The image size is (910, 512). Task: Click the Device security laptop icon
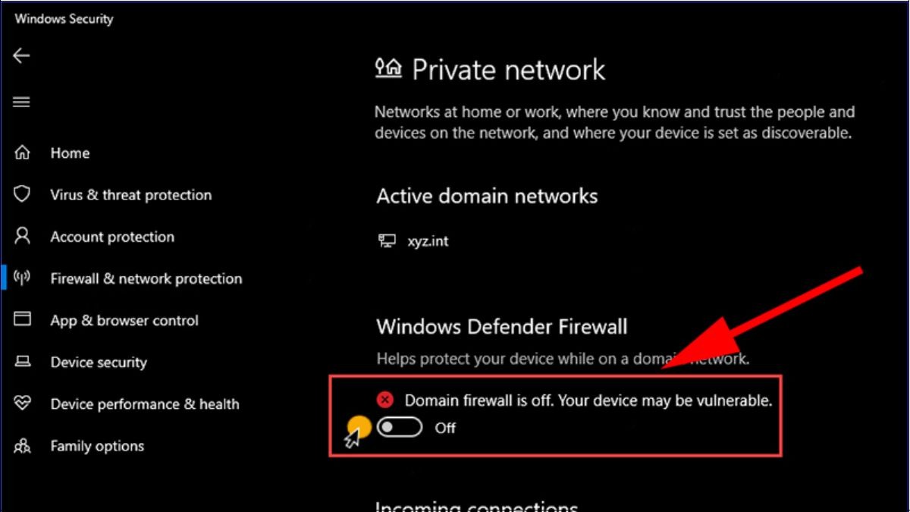[x=22, y=362]
